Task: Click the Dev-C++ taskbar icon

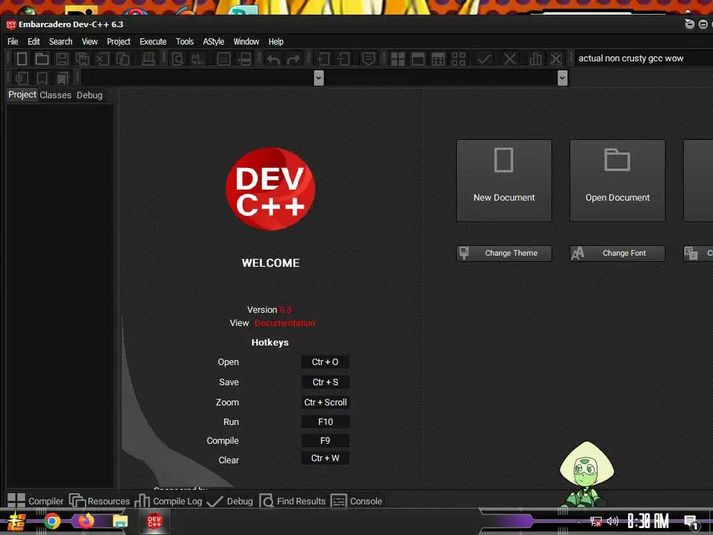Action: pos(154,521)
